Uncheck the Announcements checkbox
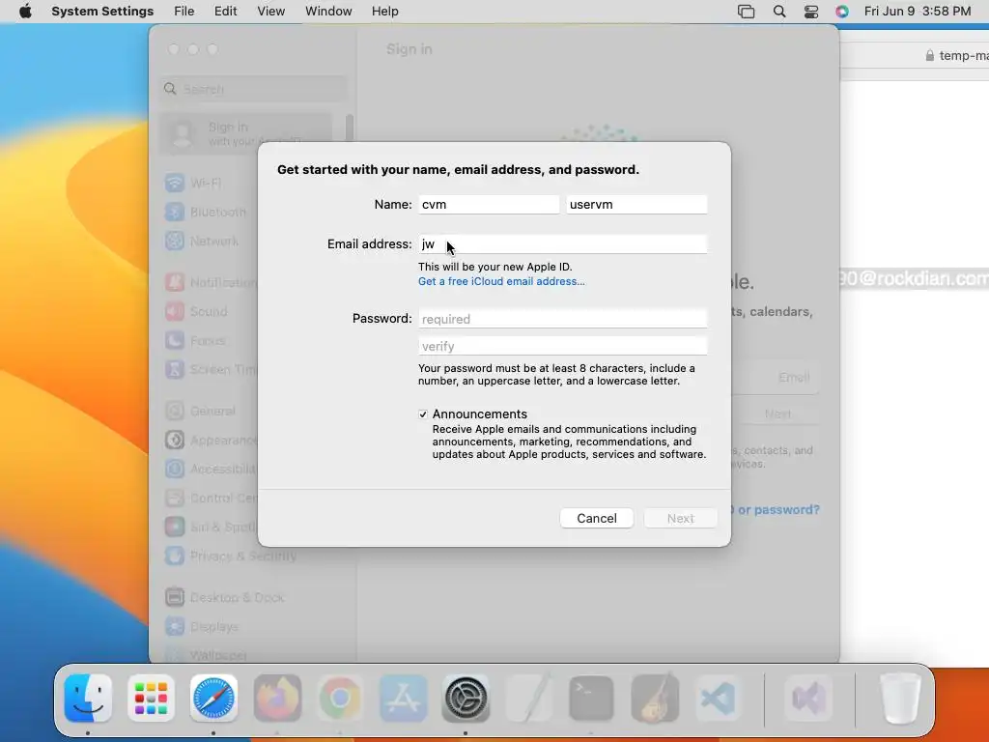The image size is (989, 742). click(423, 414)
